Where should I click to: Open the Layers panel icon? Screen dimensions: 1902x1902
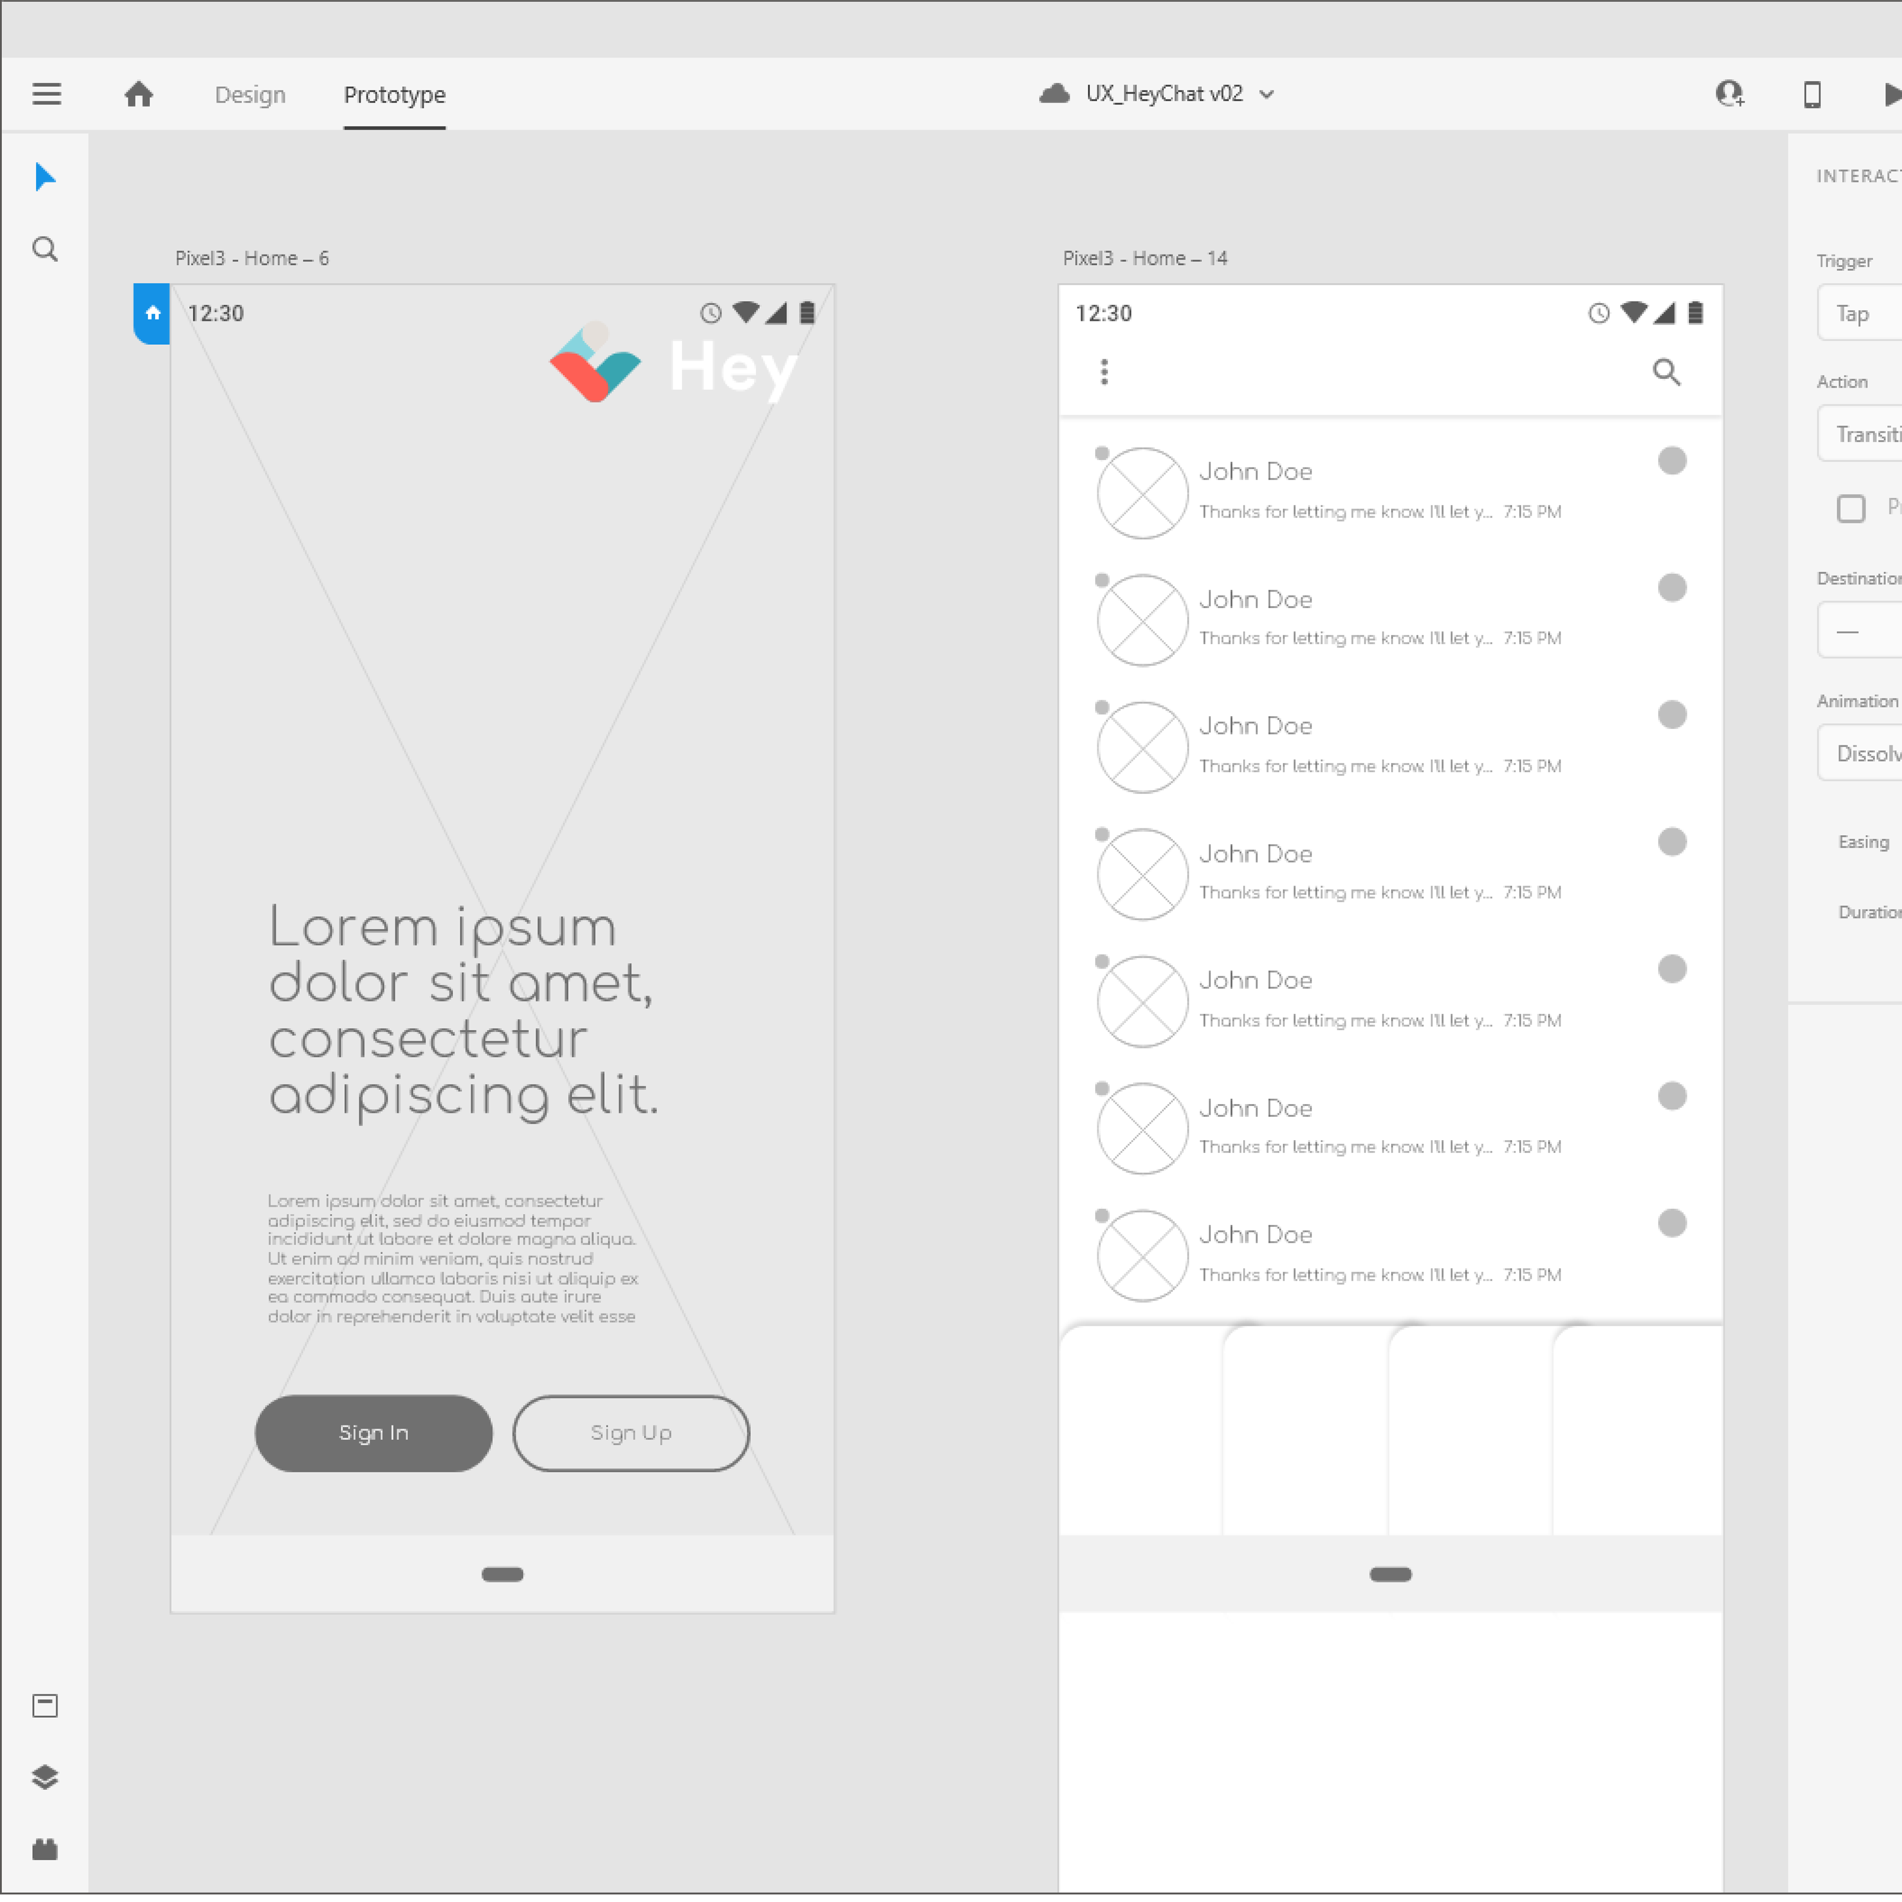tap(45, 1777)
